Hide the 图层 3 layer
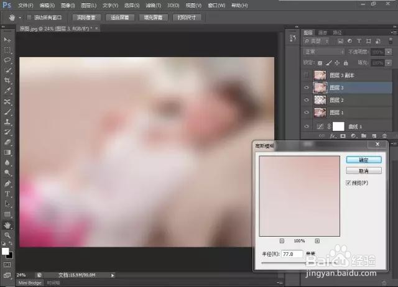Viewport: 398px width, 287px height. tap(307, 88)
